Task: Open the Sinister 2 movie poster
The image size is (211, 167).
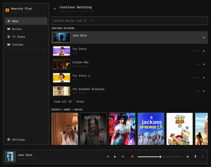Action: coord(93,129)
